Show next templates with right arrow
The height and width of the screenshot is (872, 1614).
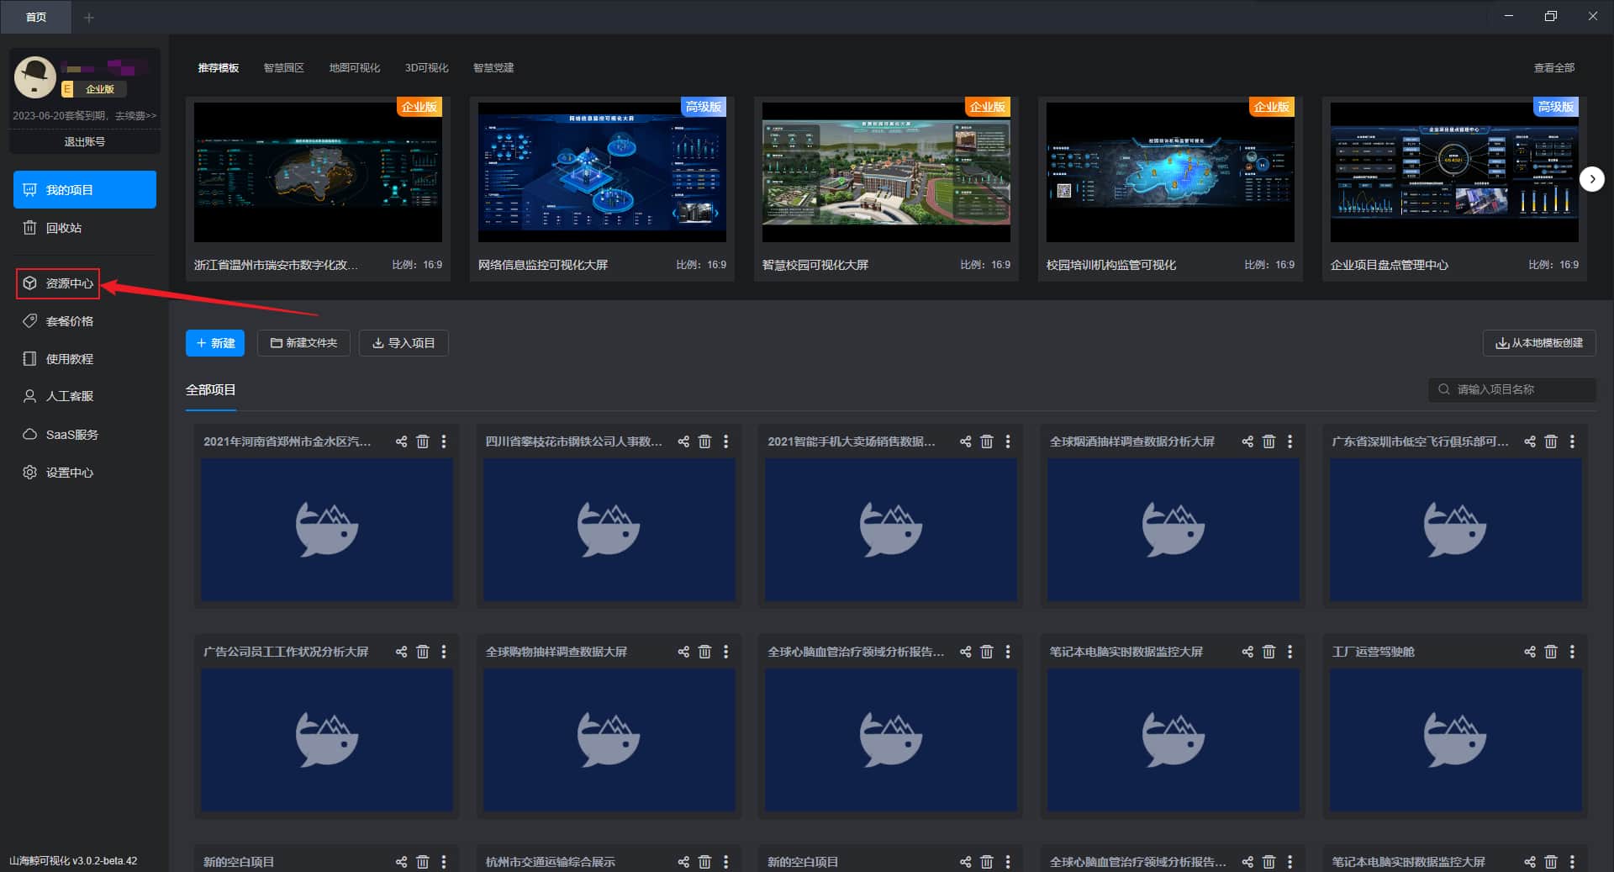1592,179
